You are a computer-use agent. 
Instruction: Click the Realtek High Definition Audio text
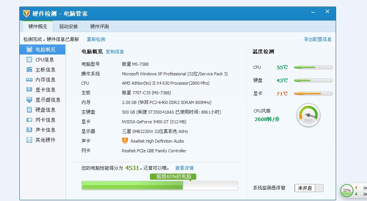157,141
